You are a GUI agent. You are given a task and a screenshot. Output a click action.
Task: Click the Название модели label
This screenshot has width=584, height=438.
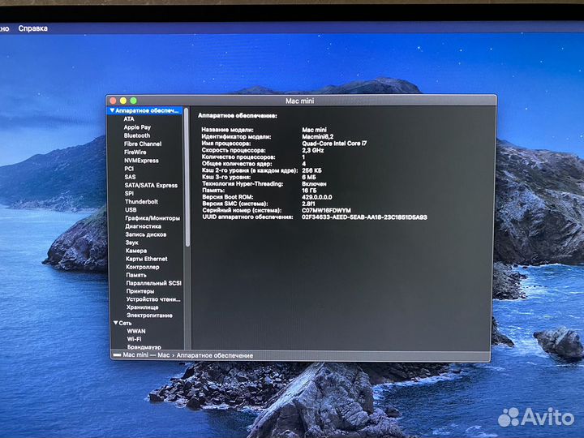click(228, 130)
